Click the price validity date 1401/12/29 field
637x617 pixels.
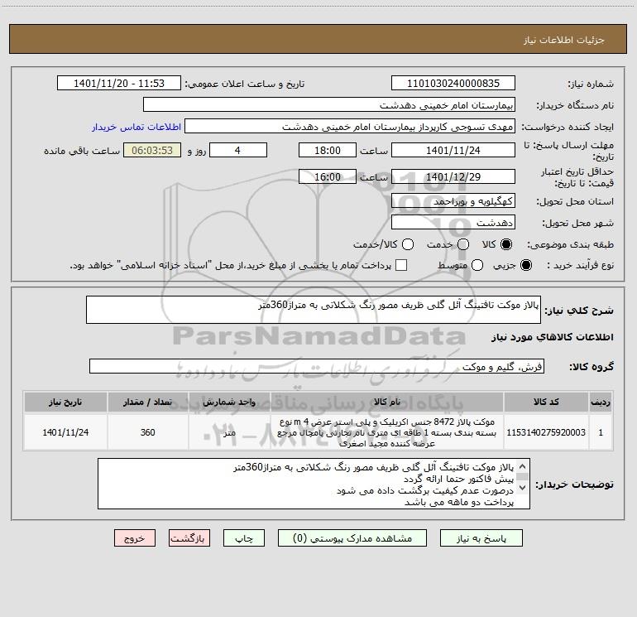tap(453, 176)
